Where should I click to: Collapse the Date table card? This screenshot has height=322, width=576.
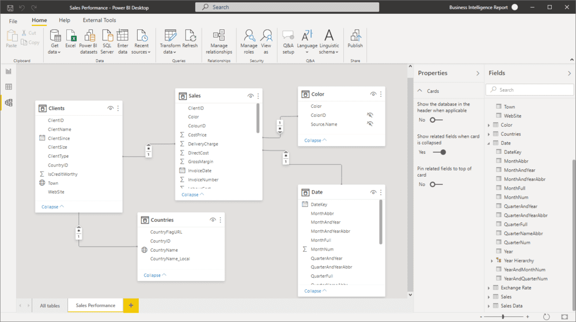315,291
